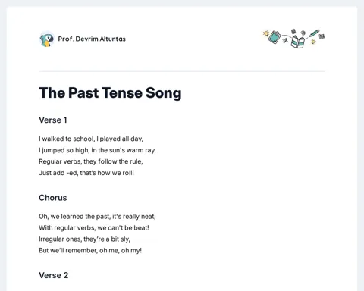364x291 pixels.
Task: Click the line 'I walked to school'
Action: tap(91, 139)
